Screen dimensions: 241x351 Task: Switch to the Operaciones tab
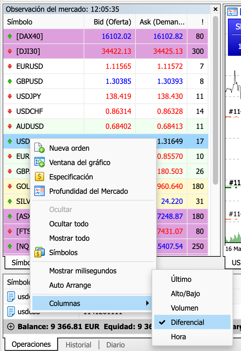point(31,344)
